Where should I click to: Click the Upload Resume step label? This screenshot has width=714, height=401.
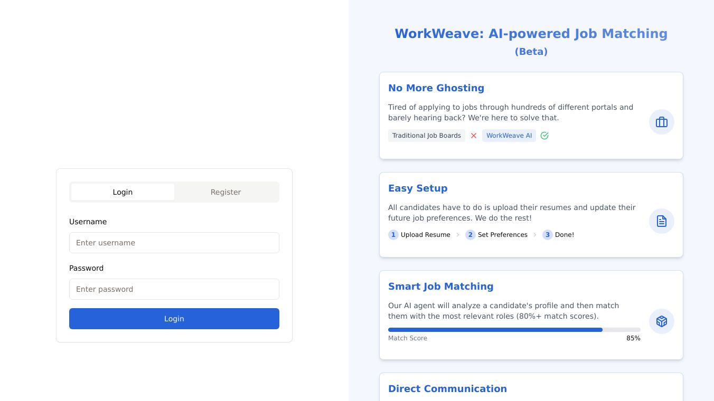(426, 235)
